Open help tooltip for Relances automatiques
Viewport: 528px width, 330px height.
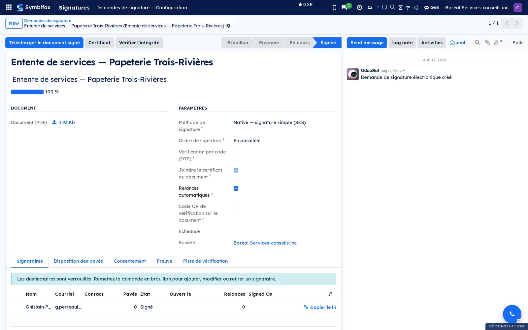212,194
